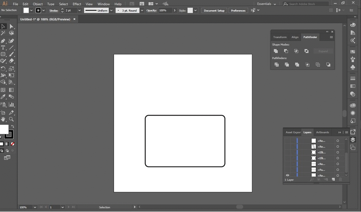Viewport: 361px width, 212px height.
Task: Click the Unite shape mode icon
Action: [x=276, y=51]
